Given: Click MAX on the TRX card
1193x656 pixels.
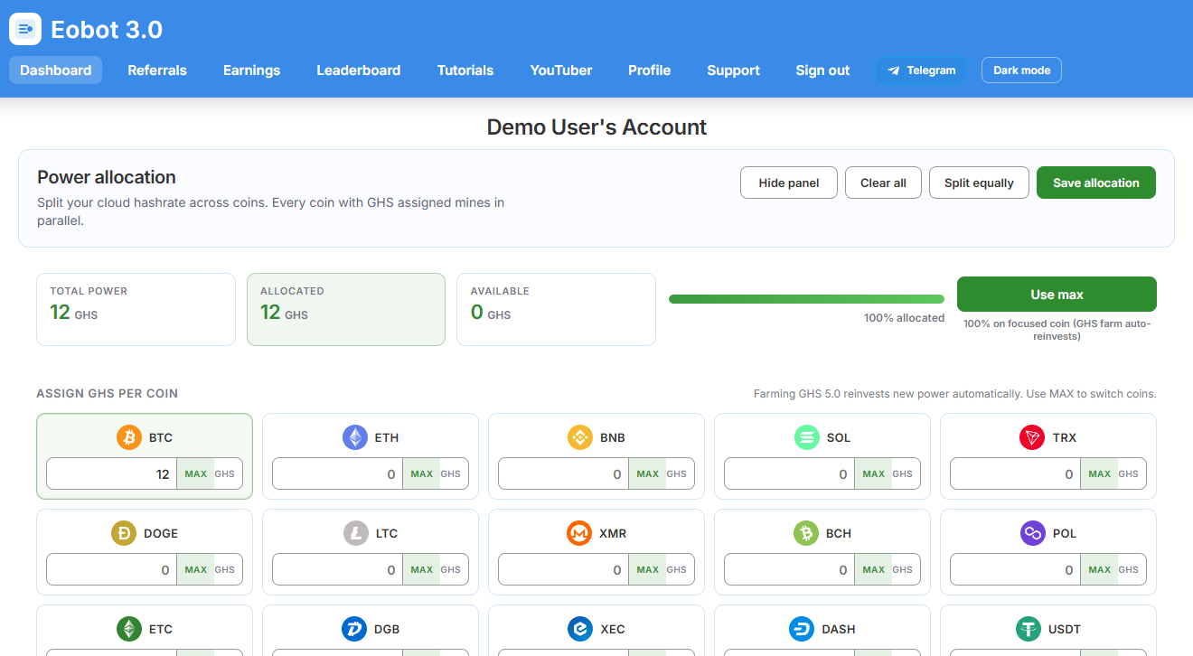Looking at the screenshot, I should click(1099, 473).
